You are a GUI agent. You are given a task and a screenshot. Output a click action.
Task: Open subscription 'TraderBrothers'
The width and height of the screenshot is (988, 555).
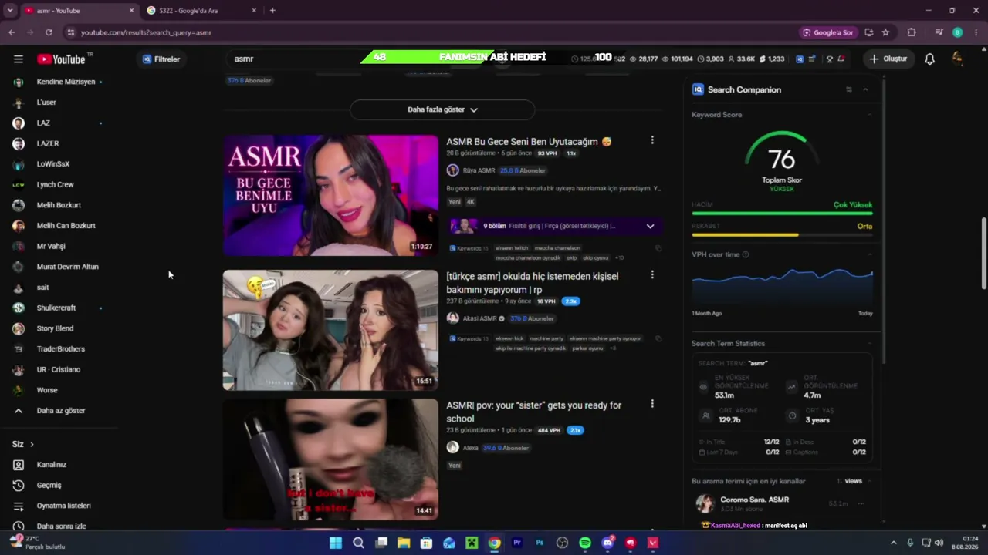pyautogui.click(x=60, y=349)
